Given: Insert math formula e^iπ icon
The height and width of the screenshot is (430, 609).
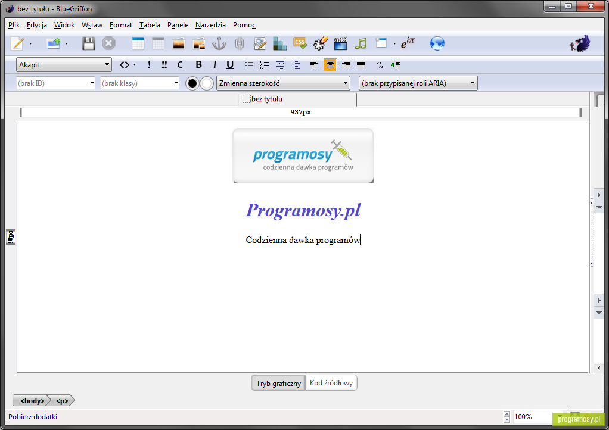Looking at the screenshot, I should [408, 43].
